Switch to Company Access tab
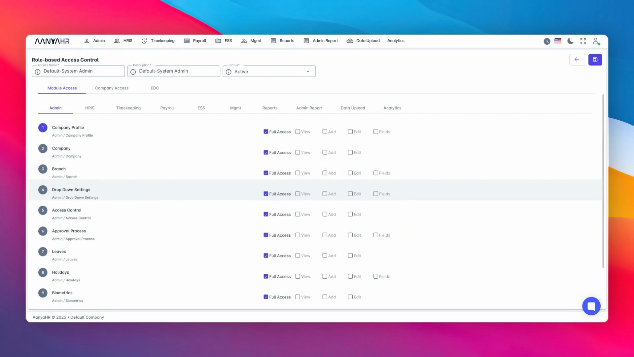634x357 pixels. coord(112,88)
